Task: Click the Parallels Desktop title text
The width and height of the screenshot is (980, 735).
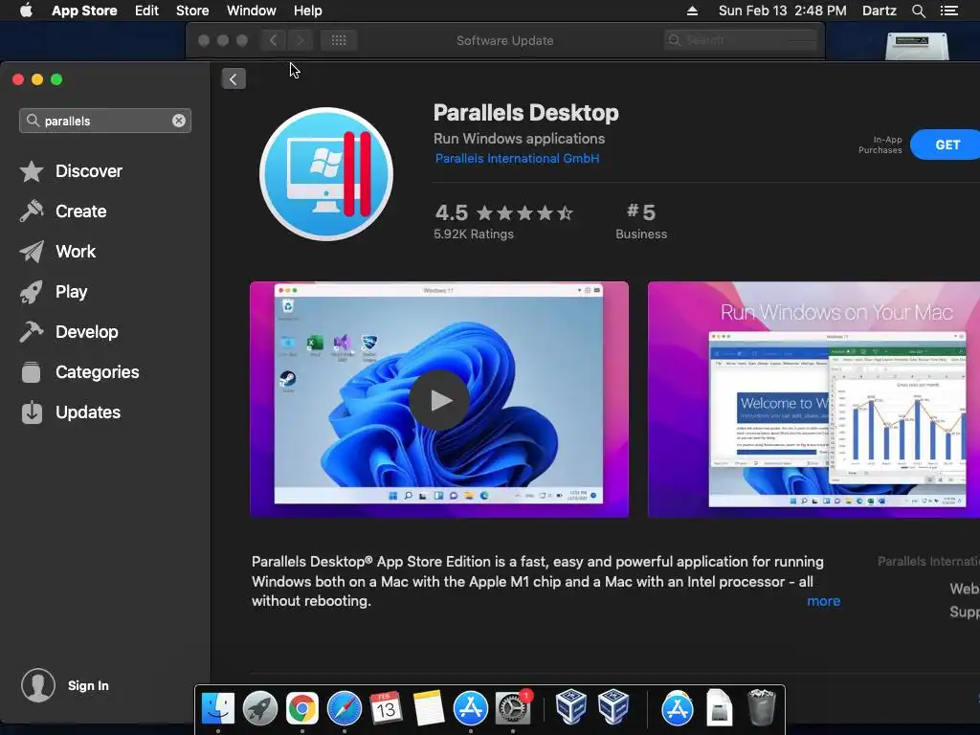Action: (x=525, y=113)
